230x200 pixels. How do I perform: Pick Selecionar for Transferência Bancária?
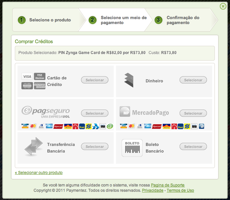(95, 147)
